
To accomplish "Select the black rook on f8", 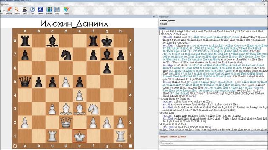I will (x=93, y=41).
